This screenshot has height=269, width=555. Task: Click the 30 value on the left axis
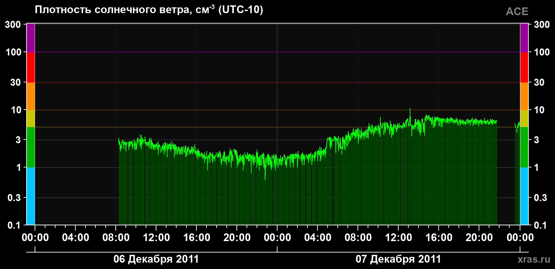pyautogui.click(x=15, y=82)
